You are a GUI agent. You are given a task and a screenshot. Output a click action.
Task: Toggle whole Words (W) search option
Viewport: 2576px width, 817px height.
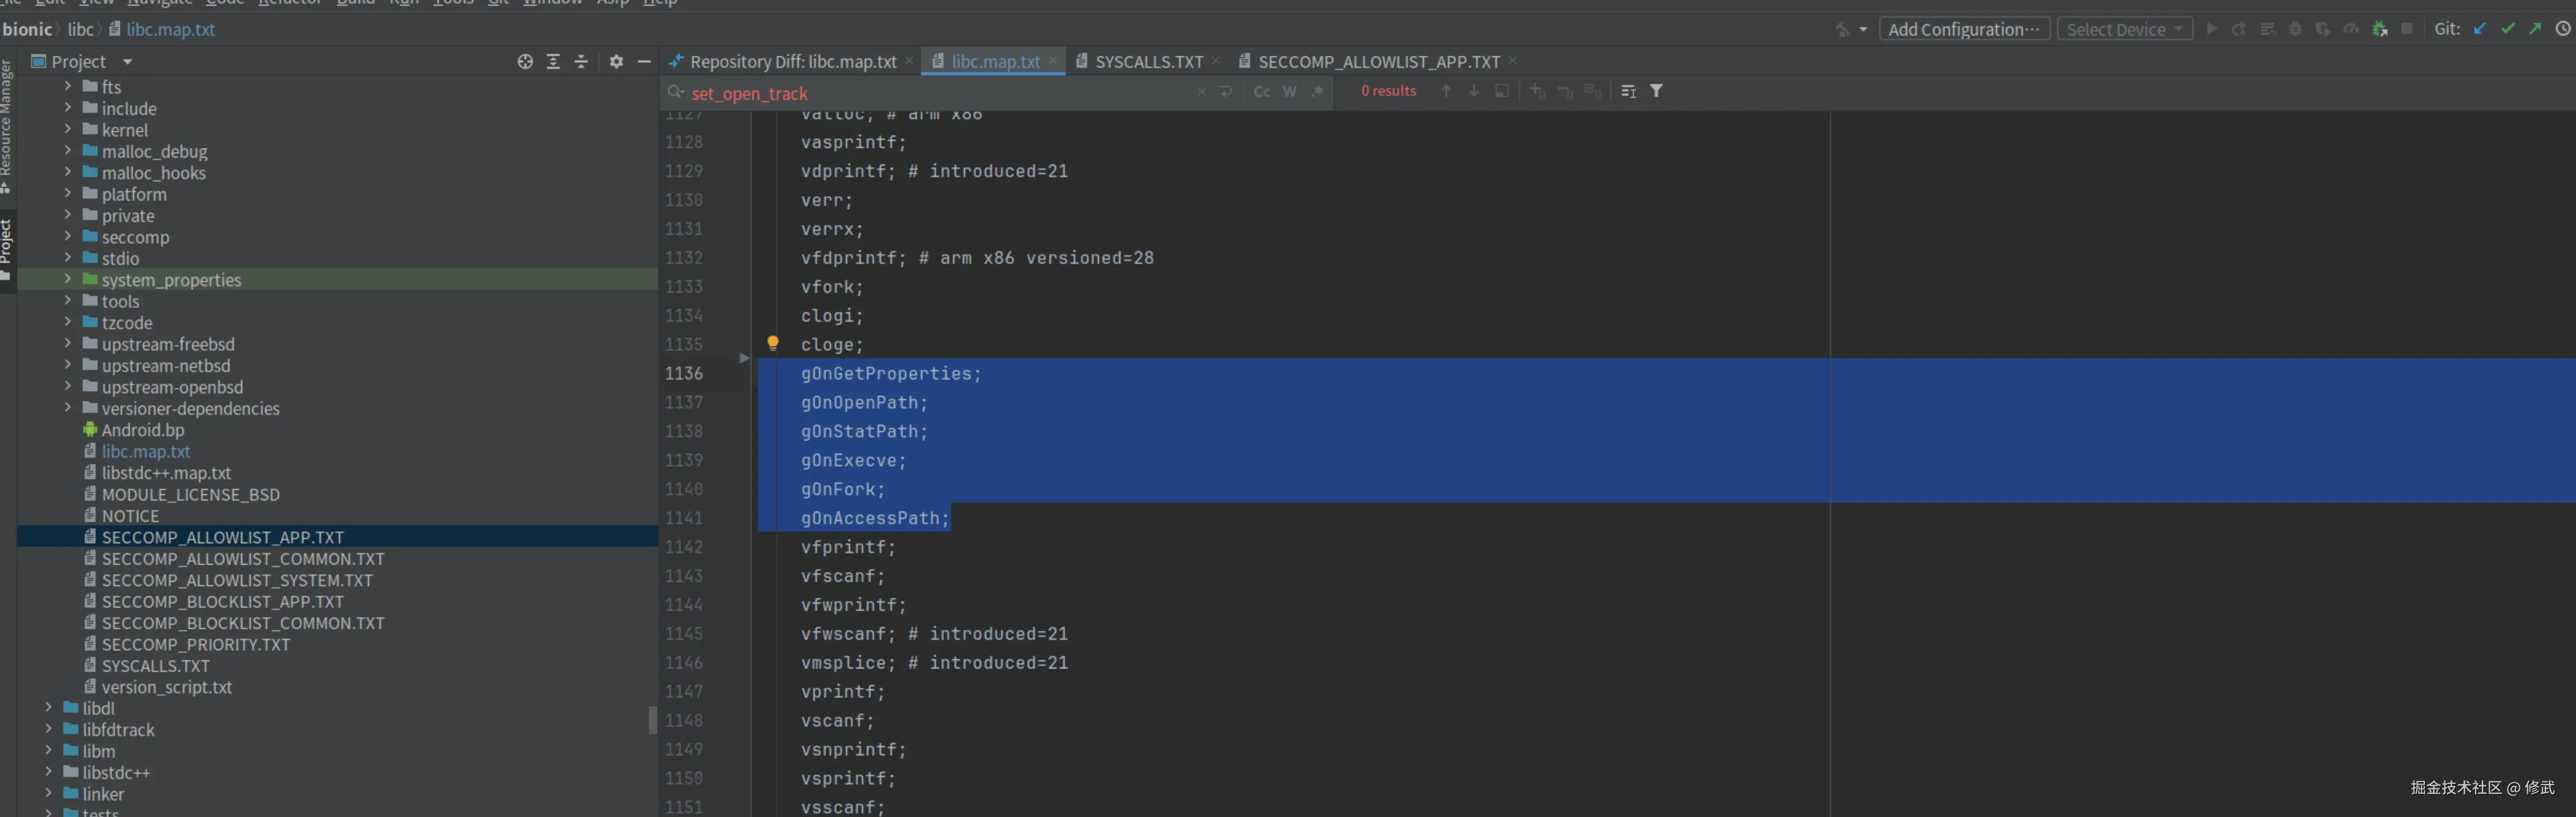click(x=1289, y=92)
